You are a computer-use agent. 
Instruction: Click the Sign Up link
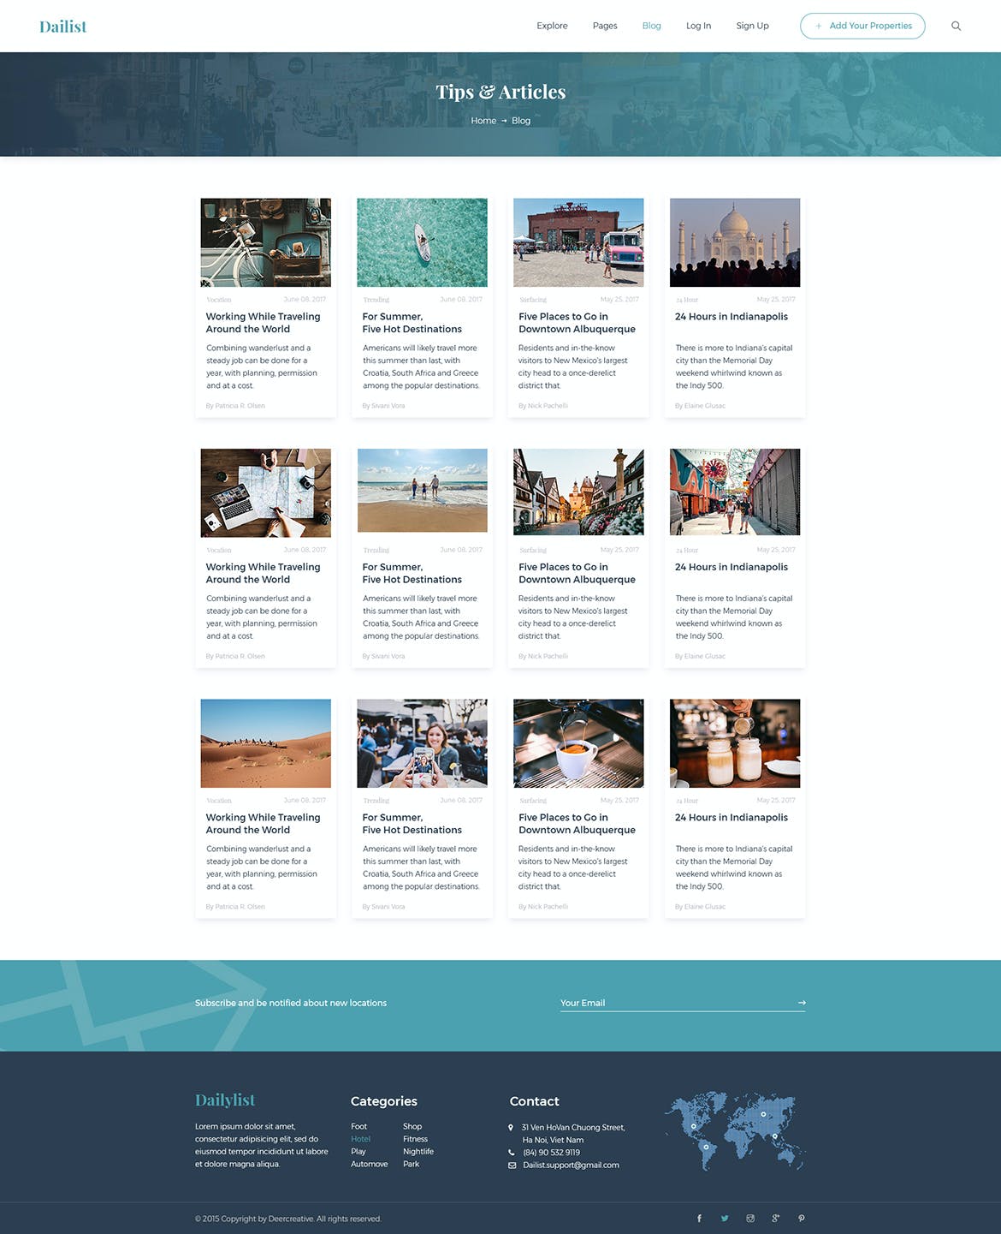tap(752, 26)
